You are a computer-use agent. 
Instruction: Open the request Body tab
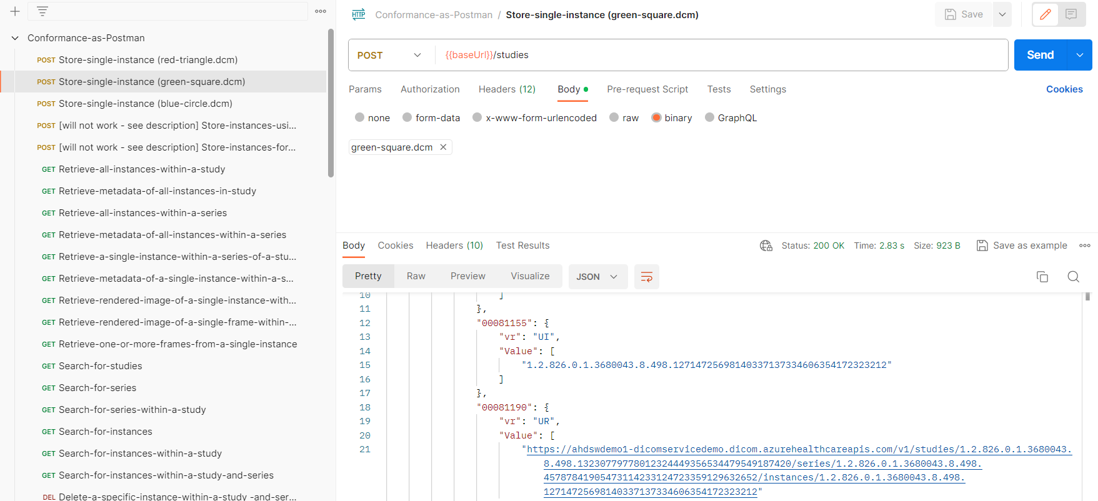point(572,89)
